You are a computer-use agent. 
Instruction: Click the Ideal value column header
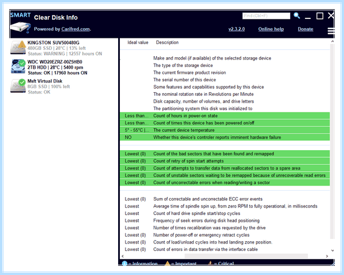(x=138, y=42)
